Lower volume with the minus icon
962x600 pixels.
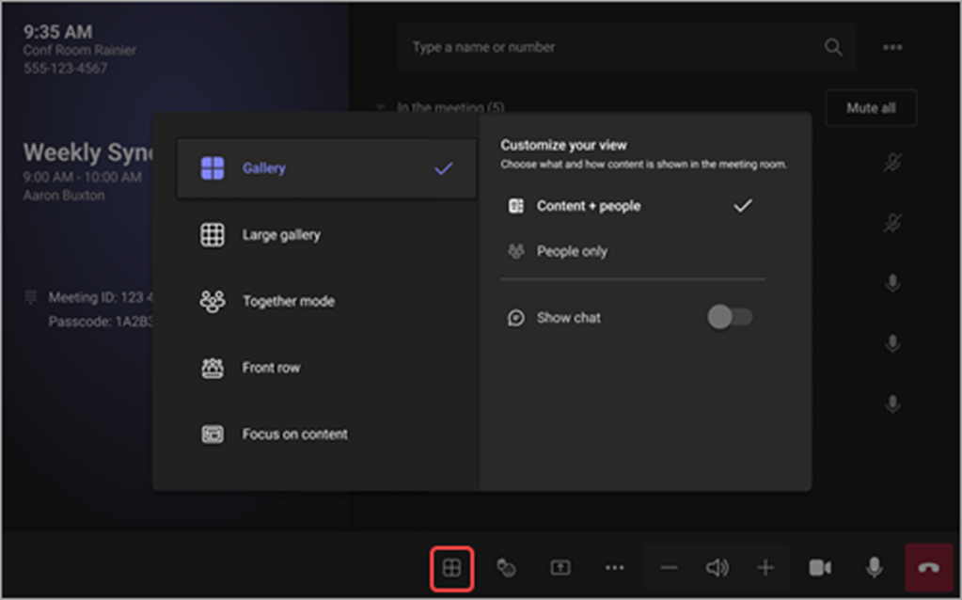click(x=669, y=567)
